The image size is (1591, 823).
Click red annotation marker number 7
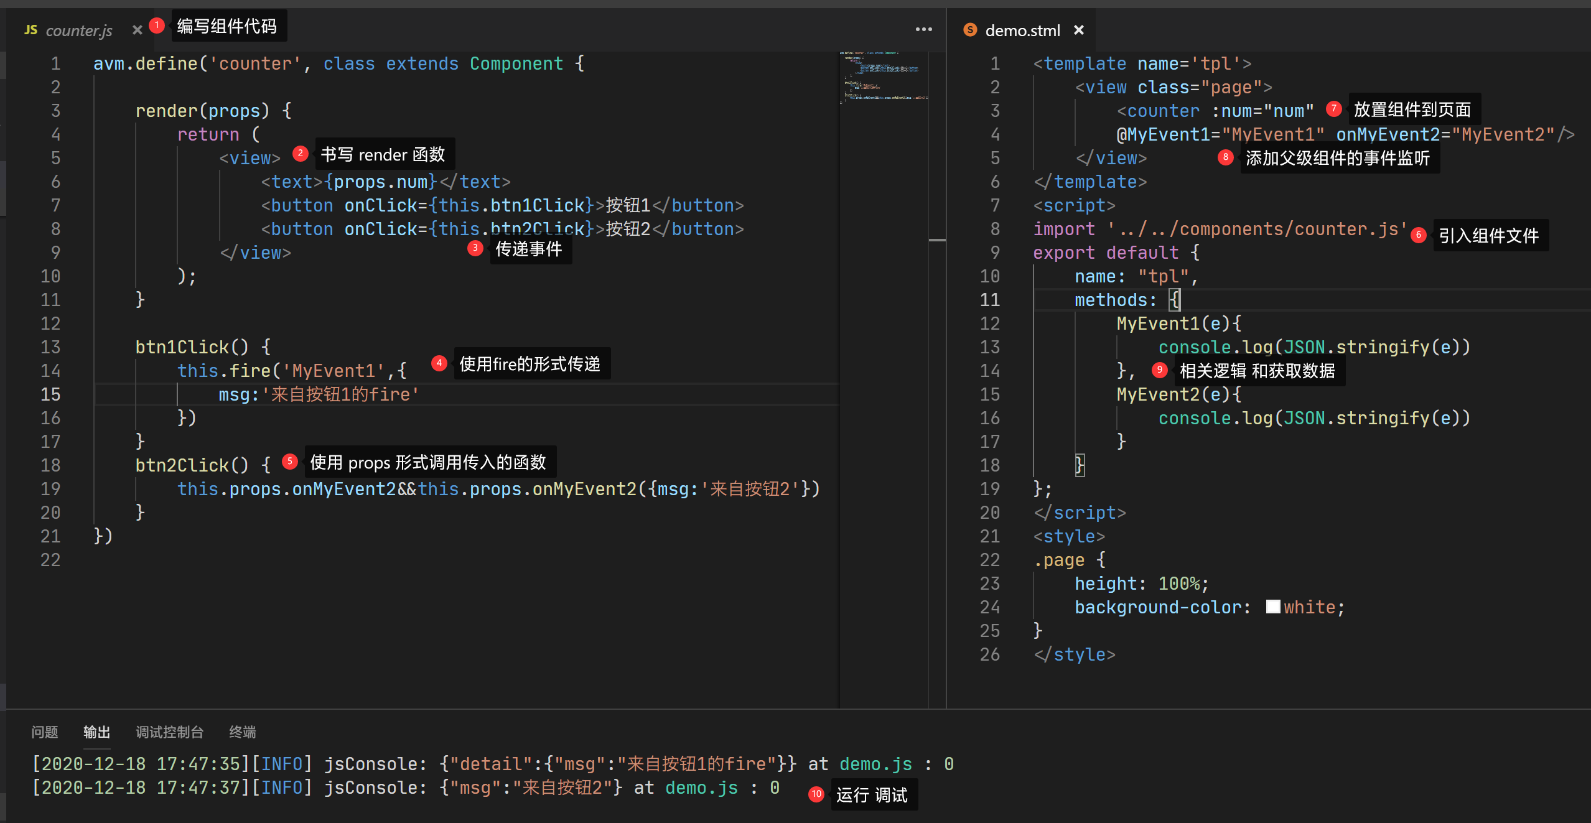pos(1333,109)
